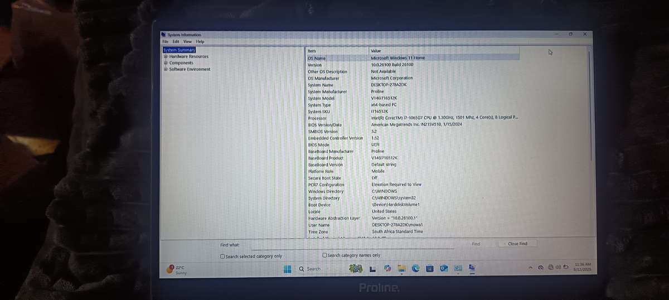The width and height of the screenshot is (669, 300).
Task: Open Outlook from the taskbar
Action: [444, 269]
